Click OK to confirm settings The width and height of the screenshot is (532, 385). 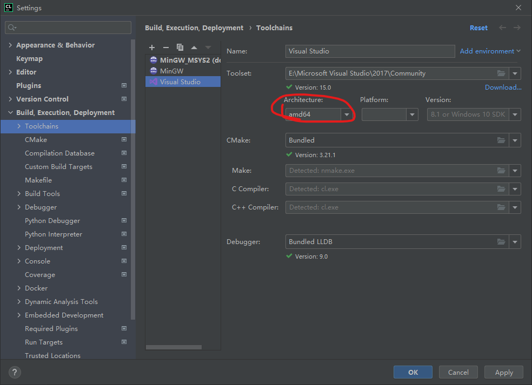point(413,372)
